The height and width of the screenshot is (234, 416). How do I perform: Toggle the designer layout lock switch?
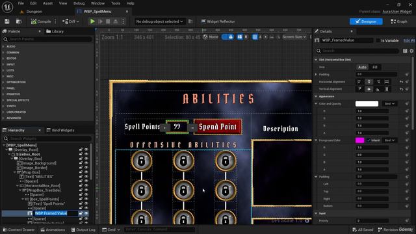(x=227, y=37)
